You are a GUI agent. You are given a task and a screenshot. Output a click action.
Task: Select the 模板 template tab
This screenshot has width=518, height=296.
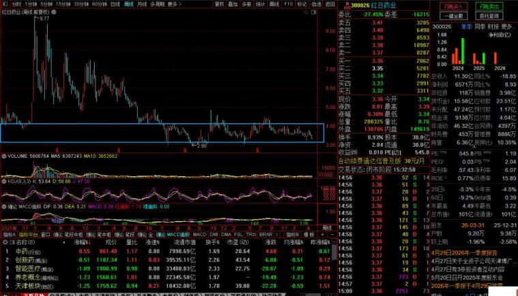[309, 235]
